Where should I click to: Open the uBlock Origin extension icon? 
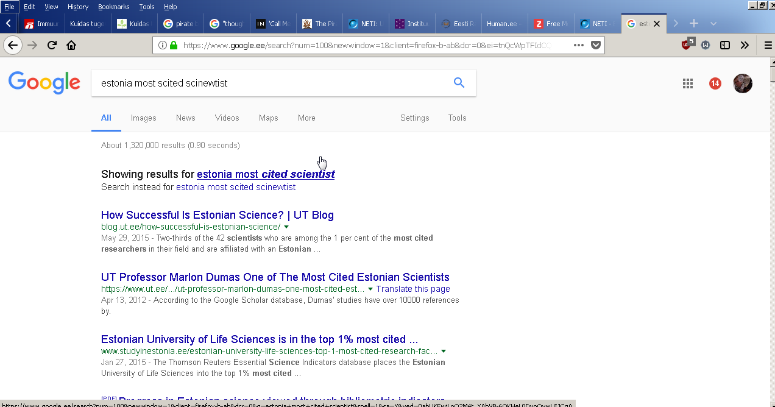pyautogui.click(x=687, y=44)
